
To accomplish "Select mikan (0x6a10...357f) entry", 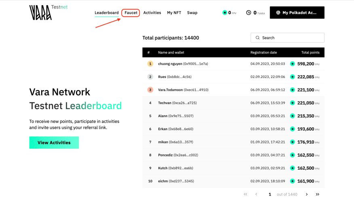I will [234, 142].
